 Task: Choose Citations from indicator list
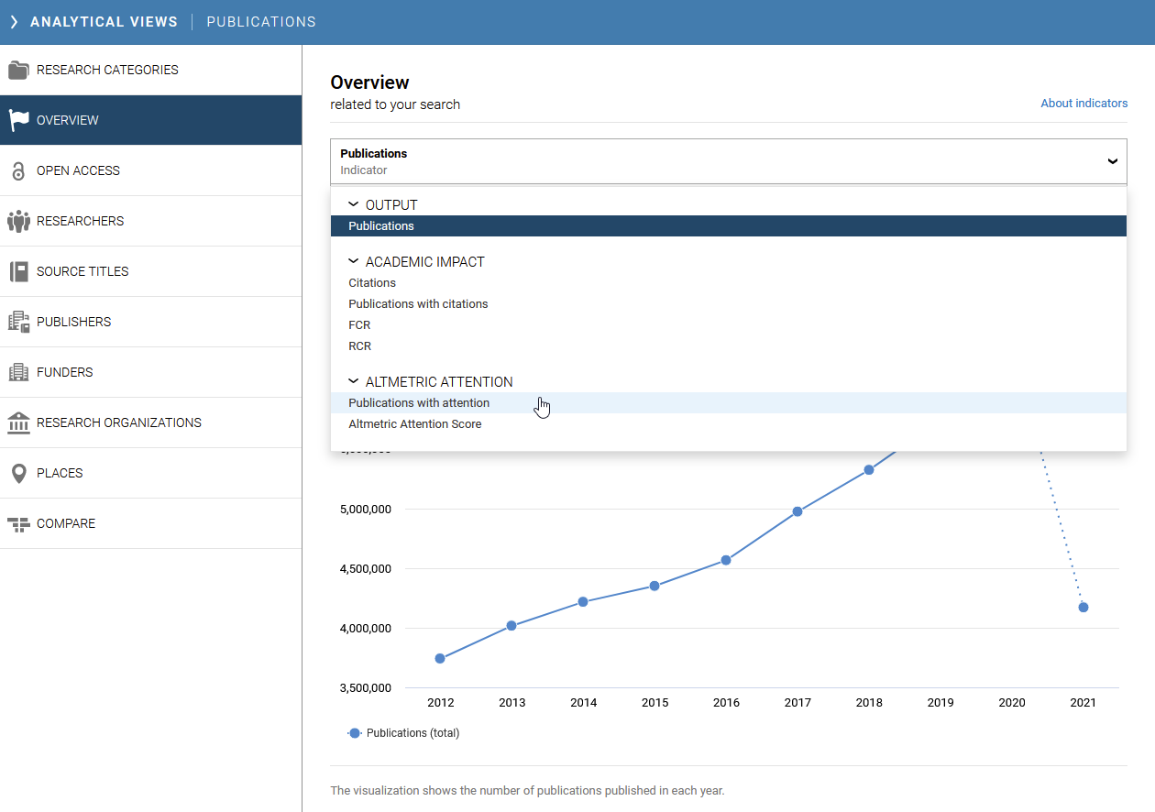[x=372, y=283]
